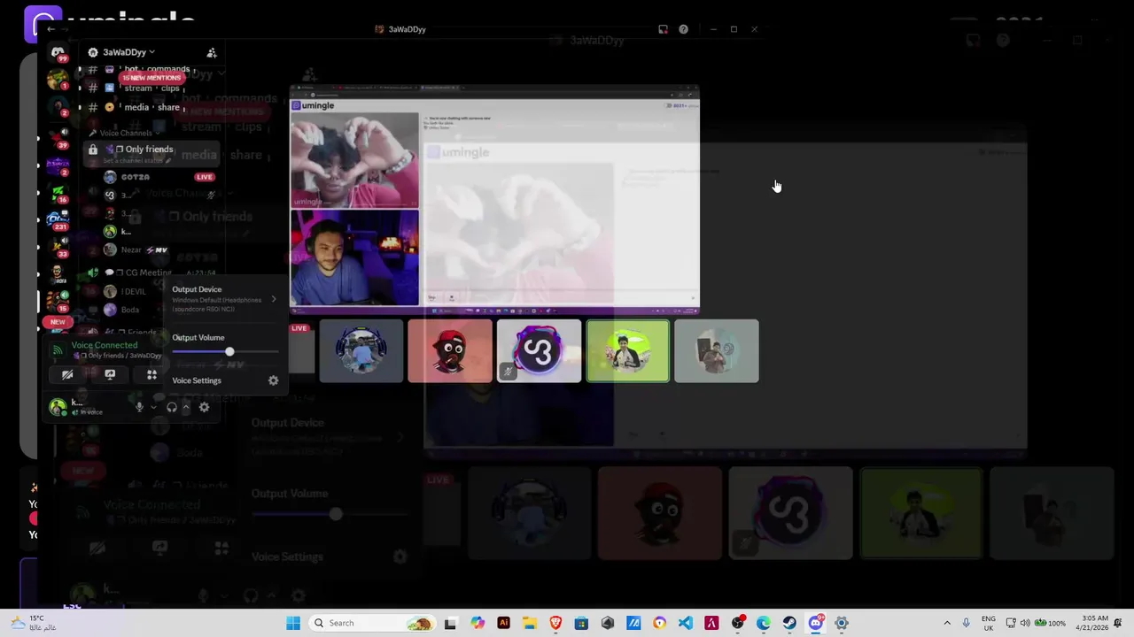The width and height of the screenshot is (1134, 637).
Task: Click the voice connection signal icon
Action: (58, 349)
